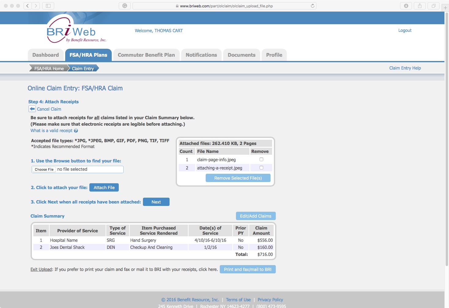449x308 pixels.
Task: Click the blue back arrow beside Cancel Claim
Action: [32, 109]
